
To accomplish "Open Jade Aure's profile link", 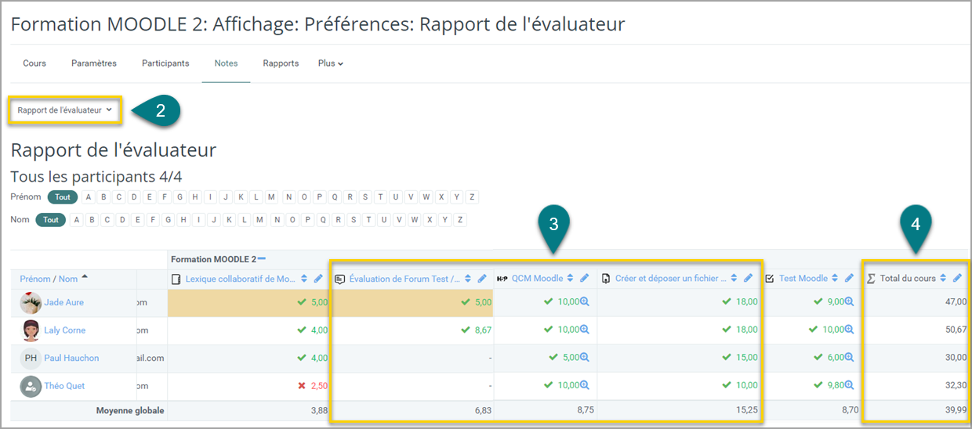I will click(x=64, y=302).
